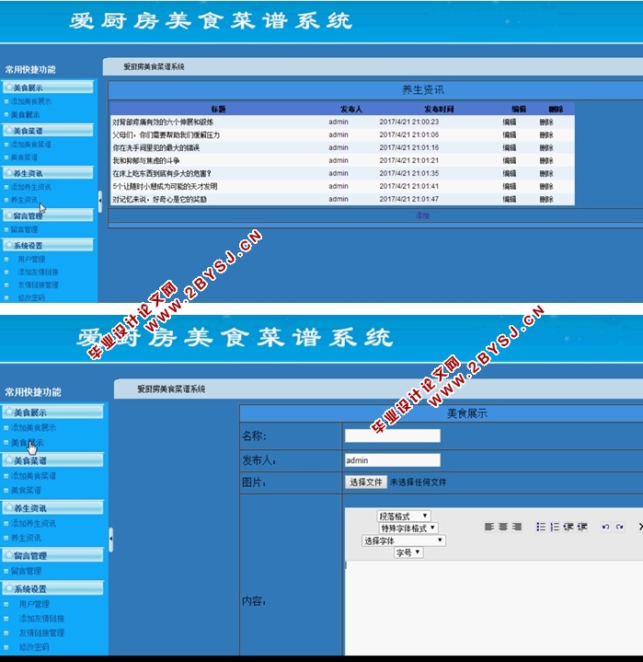Open 留言管理 link in the lower sidebar
The height and width of the screenshot is (662, 643).
tap(26, 571)
